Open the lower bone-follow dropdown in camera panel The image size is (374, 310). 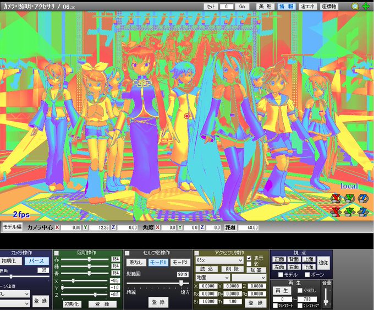tap(15, 303)
